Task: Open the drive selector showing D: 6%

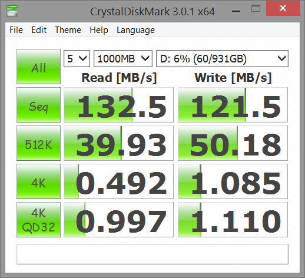Action: 222,58
